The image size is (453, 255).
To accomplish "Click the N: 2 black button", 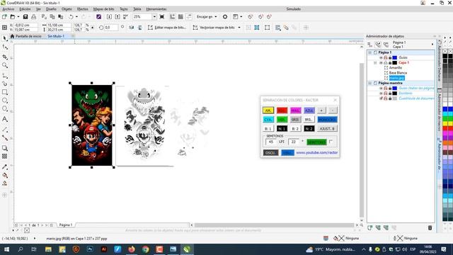I will [x=309, y=129].
